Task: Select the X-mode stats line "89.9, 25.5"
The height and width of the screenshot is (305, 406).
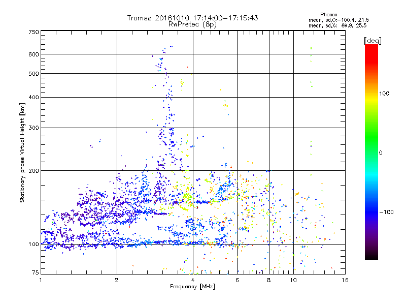Action: 354,25
